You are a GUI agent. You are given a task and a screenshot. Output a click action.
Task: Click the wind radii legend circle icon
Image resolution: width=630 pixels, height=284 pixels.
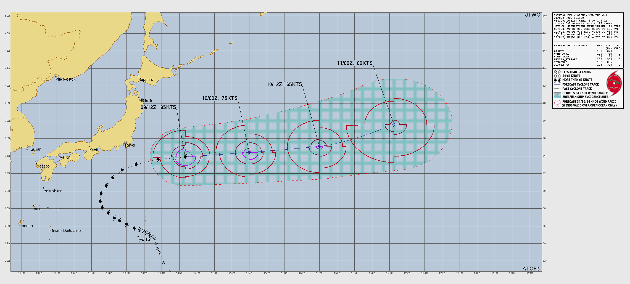pos(557,103)
